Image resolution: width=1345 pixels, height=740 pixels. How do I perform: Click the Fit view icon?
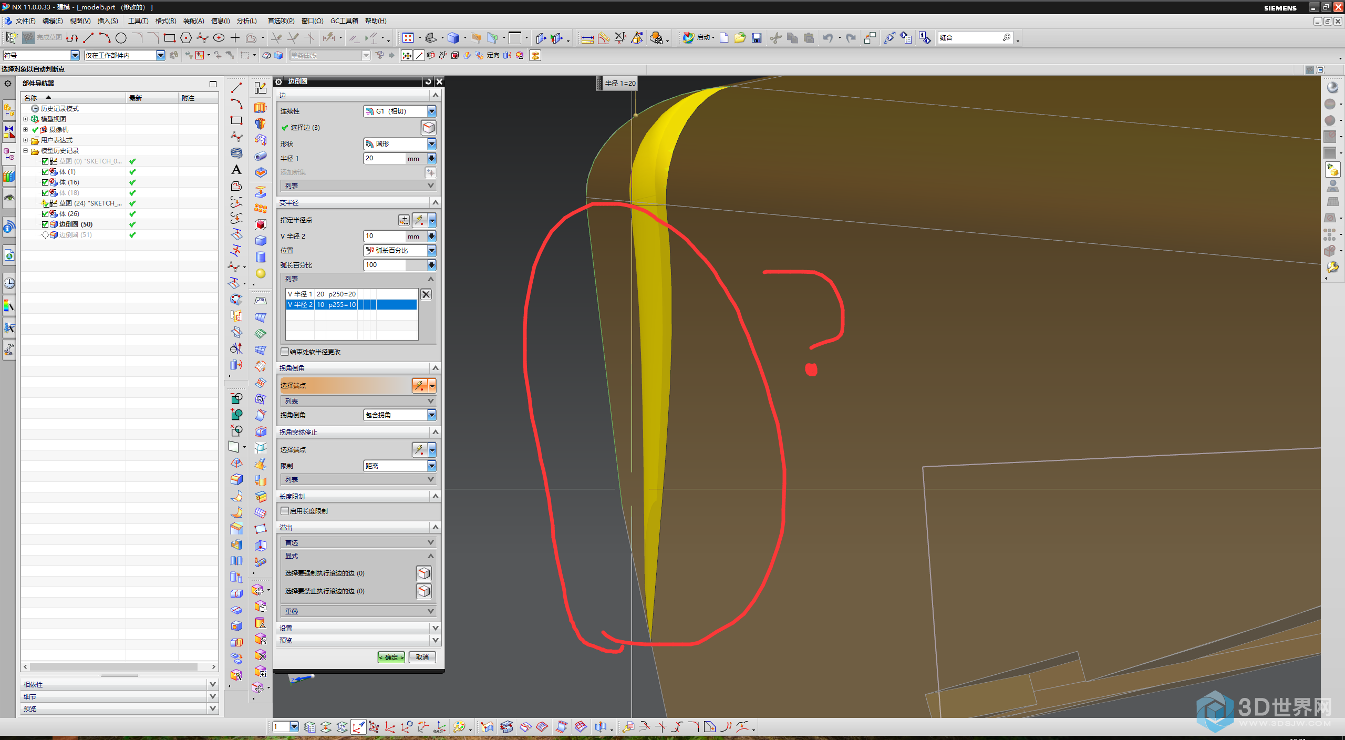click(408, 38)
